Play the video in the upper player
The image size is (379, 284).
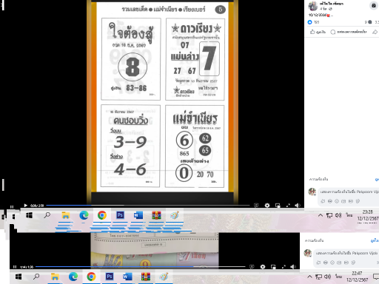click(x=25, y=205)
